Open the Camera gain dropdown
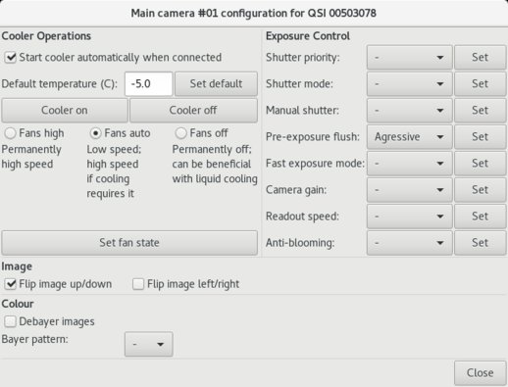The height and width of the screenshot is (387, 508). tap(409, 190)
